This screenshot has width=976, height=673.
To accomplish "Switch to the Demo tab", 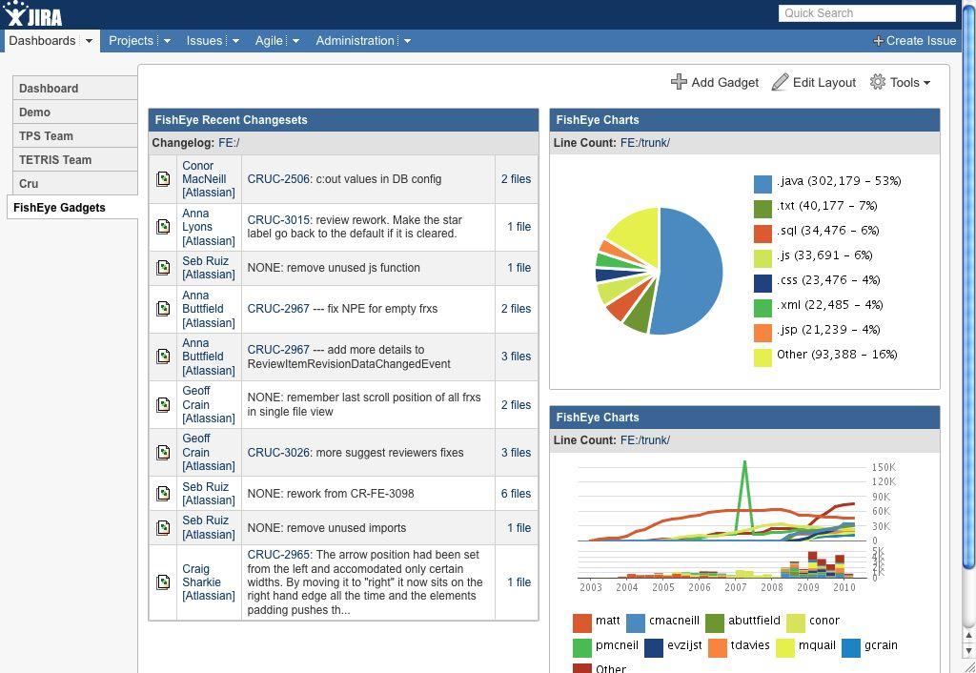I will click(74, 112).
